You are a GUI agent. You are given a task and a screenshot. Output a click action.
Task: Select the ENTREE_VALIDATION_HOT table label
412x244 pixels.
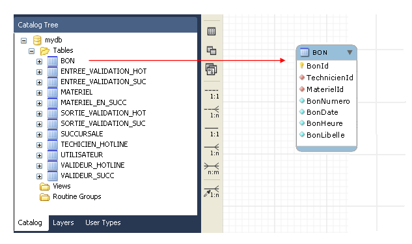pos(103,71)
